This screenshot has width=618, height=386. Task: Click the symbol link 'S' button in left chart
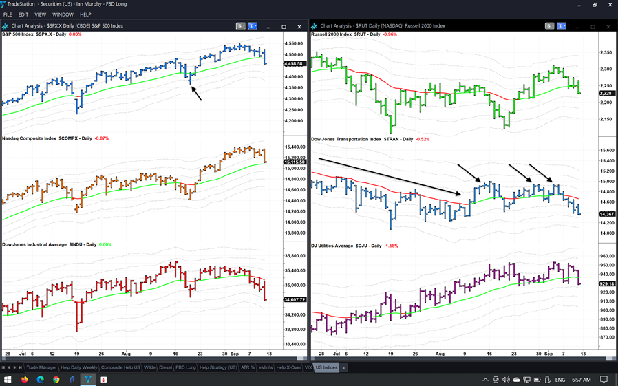(240, 26)
